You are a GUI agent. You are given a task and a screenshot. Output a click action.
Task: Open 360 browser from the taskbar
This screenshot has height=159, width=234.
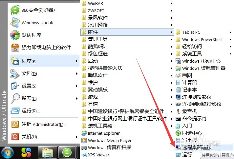click(67, 152)
